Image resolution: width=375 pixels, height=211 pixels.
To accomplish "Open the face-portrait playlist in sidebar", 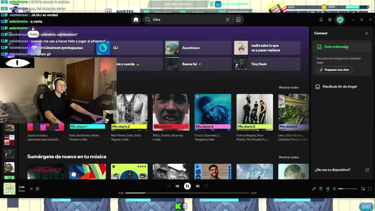I will (x=9, y=167).
